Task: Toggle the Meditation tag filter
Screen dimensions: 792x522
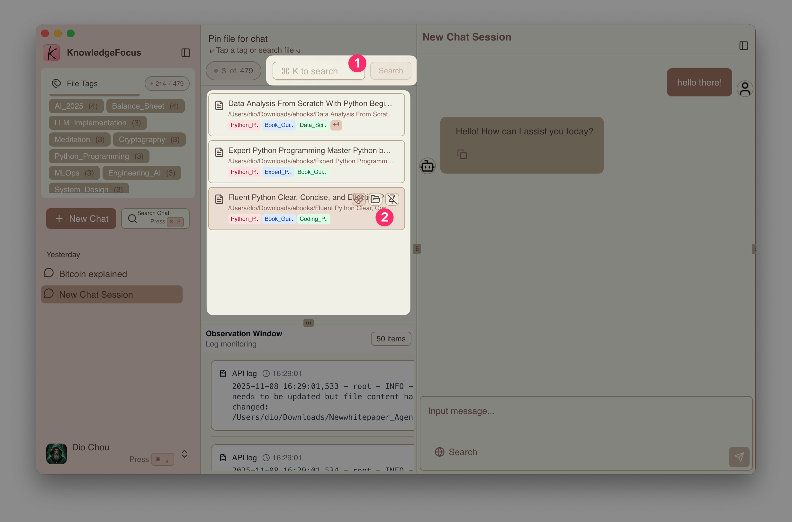Action: tap(79, 139)
